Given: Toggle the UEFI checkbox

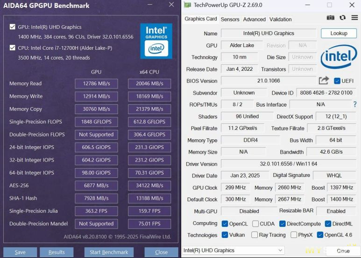Looking at the screenshot, I should pyautogui.click(x=337, y=81).
